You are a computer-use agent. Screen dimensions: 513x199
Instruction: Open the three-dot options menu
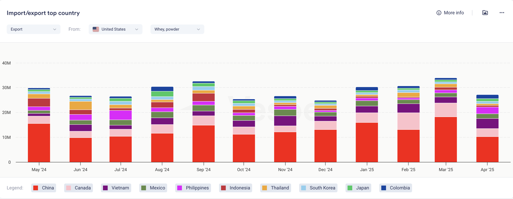tap(501, 13)
